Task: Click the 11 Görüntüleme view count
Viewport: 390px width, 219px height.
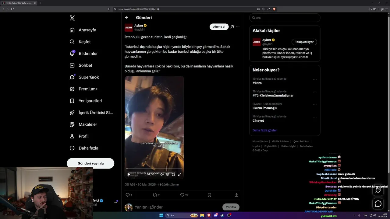Action: pos(168,185)
